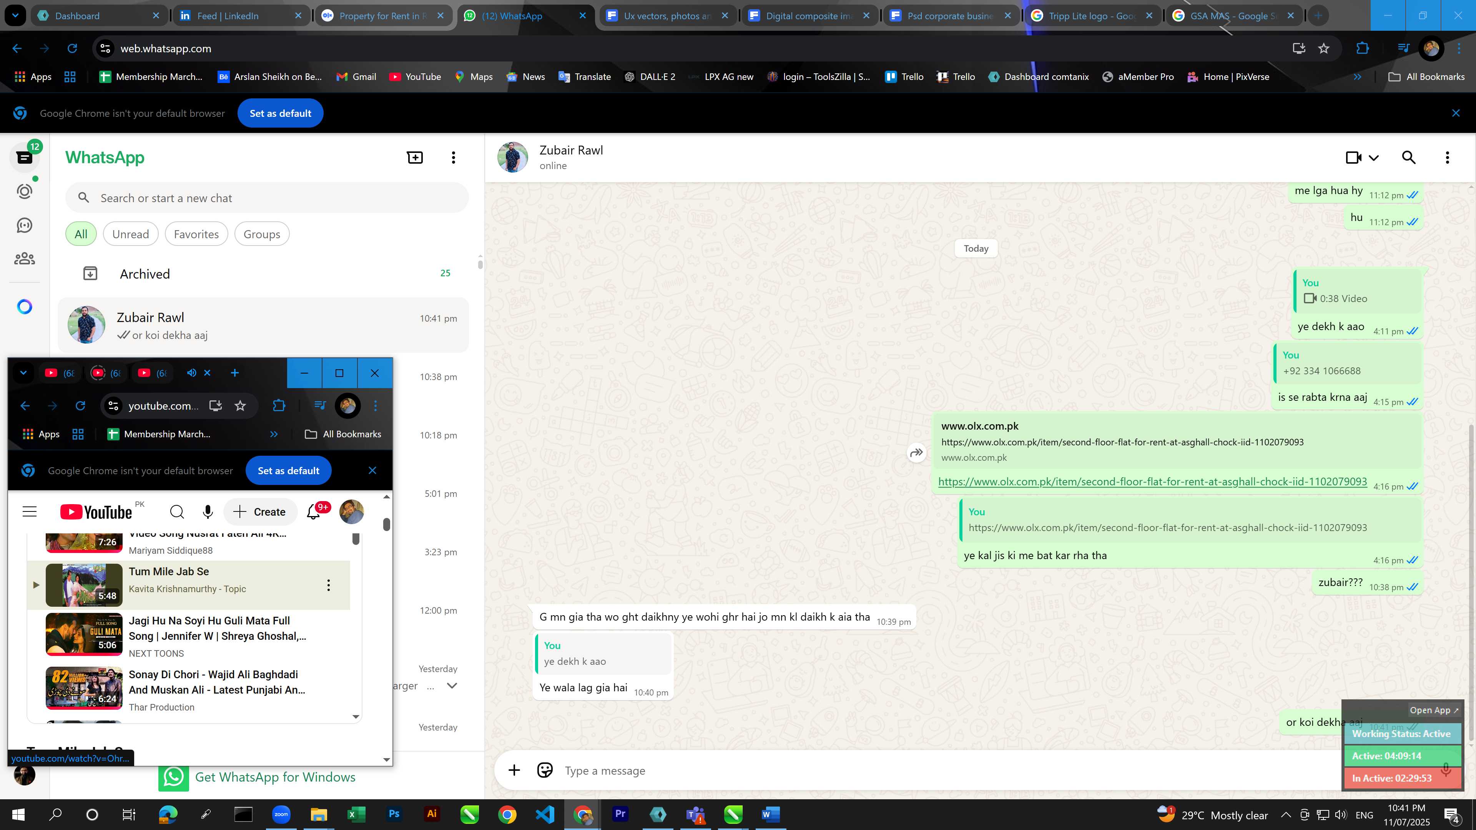Open tab search dropdown in main Chrome
This screenshot has width=1476, height=830.
15,16
